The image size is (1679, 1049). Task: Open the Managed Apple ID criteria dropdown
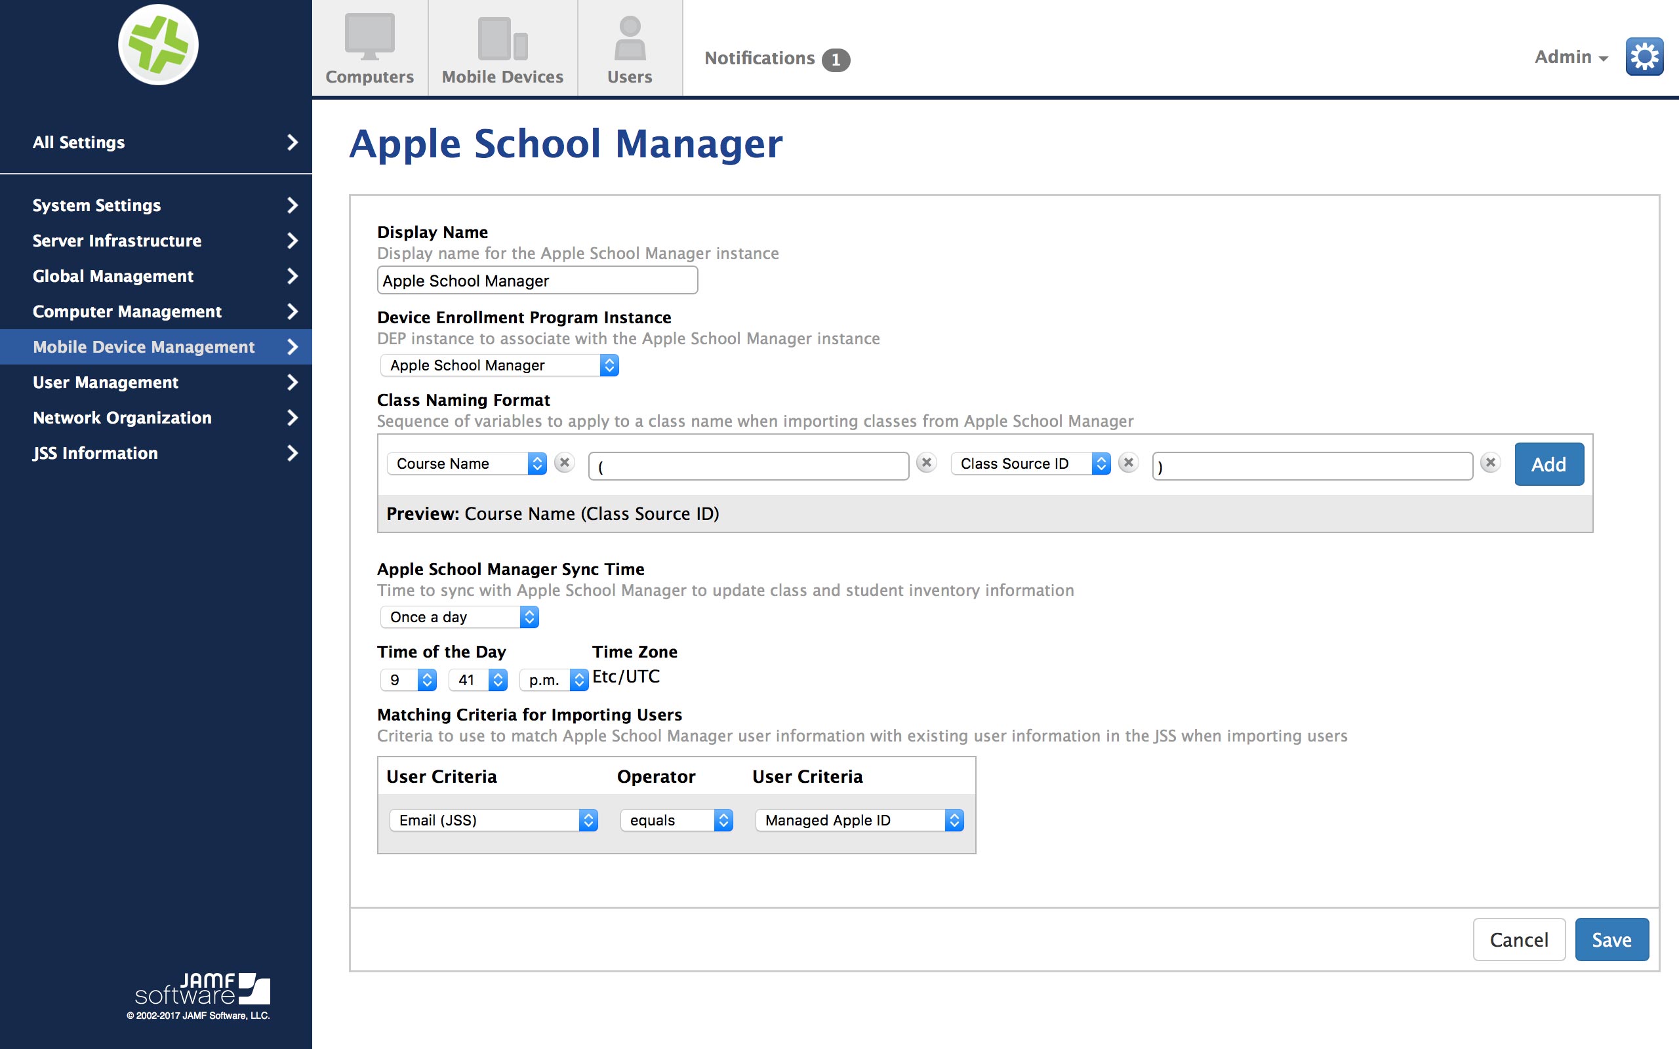coord(859,820)
